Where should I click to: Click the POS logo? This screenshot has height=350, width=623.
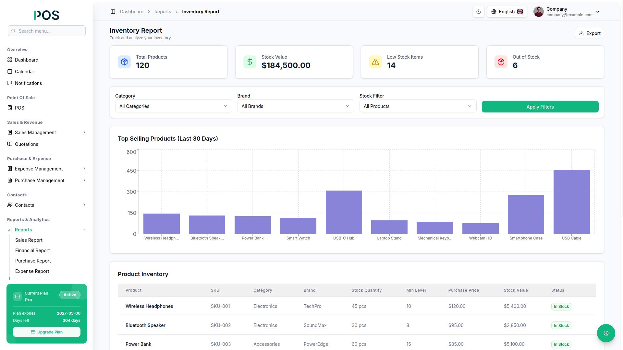click(47, 15)
